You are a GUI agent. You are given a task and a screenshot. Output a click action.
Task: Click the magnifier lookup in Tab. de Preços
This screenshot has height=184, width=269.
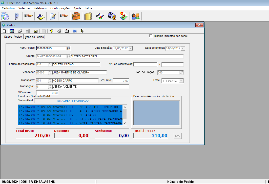[x=181, y=72]
